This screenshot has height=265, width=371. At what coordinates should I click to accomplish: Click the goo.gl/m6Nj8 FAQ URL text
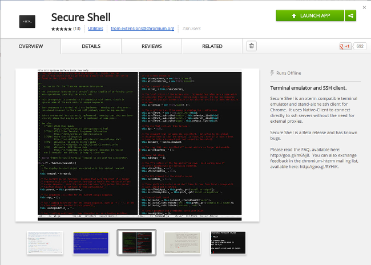coord(290,155)
